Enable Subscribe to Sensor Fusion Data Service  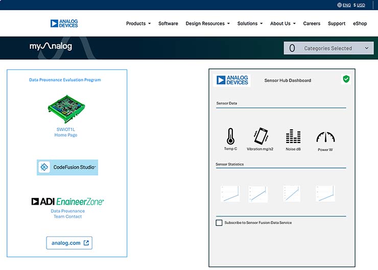coord(219,223)
